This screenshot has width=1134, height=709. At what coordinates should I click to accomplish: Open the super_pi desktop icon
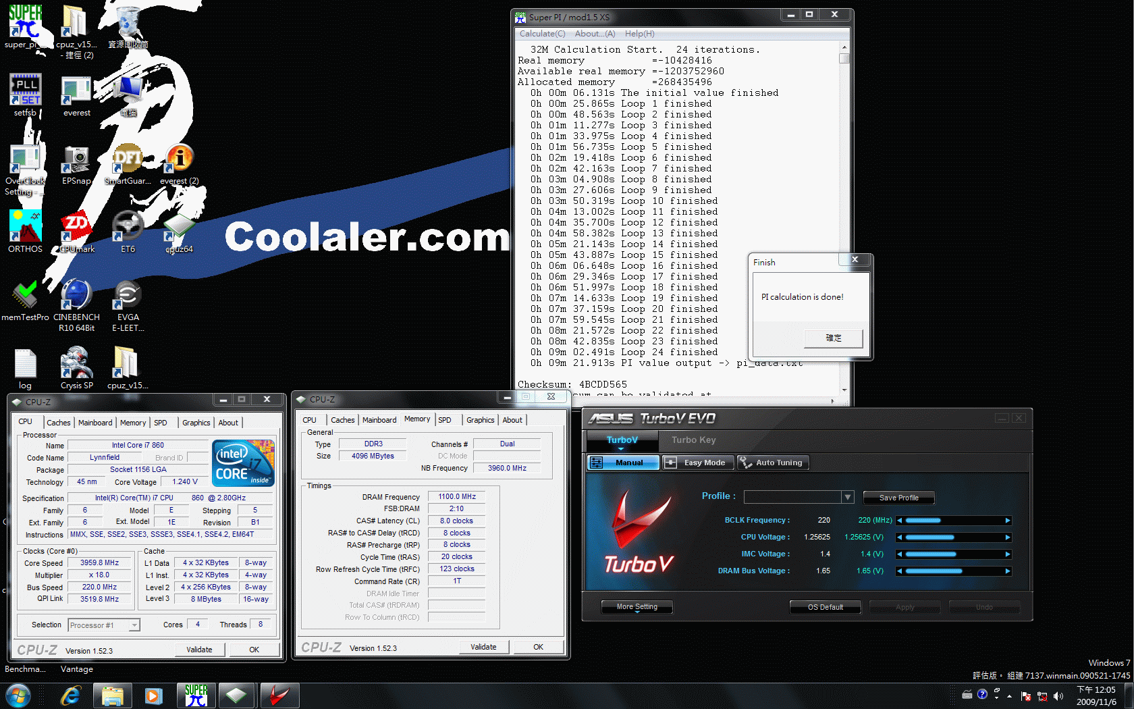click(x=25, y=27)
